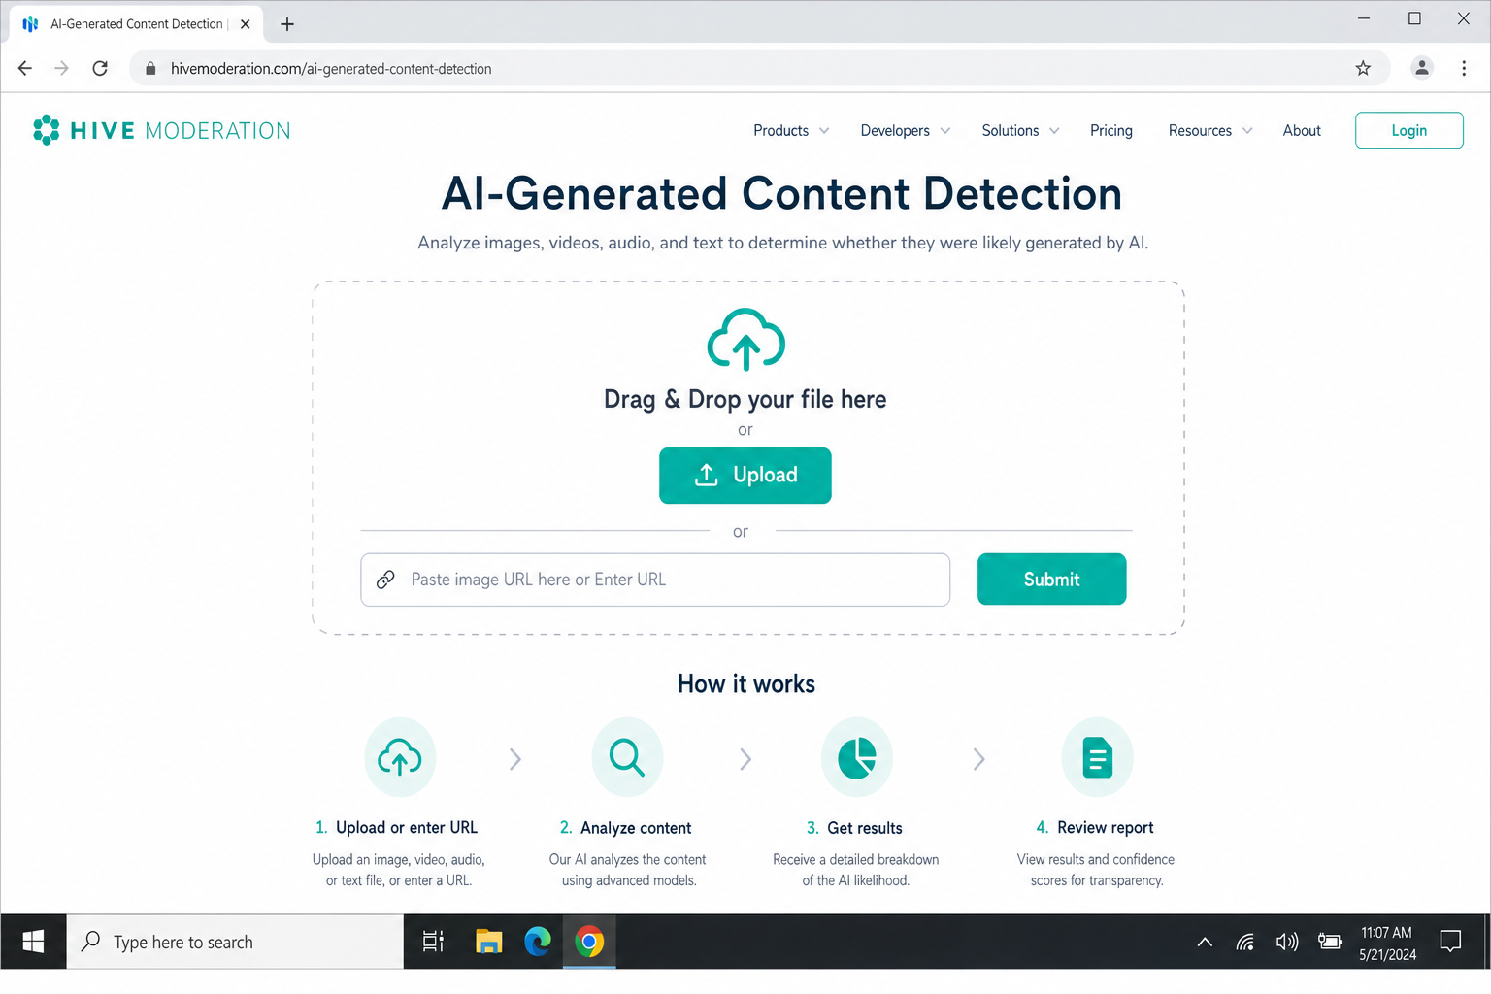Select the cloud upload icon above Drag & Drop
Viewport: 1491px width, 994px height.
[x=745, y=341]
